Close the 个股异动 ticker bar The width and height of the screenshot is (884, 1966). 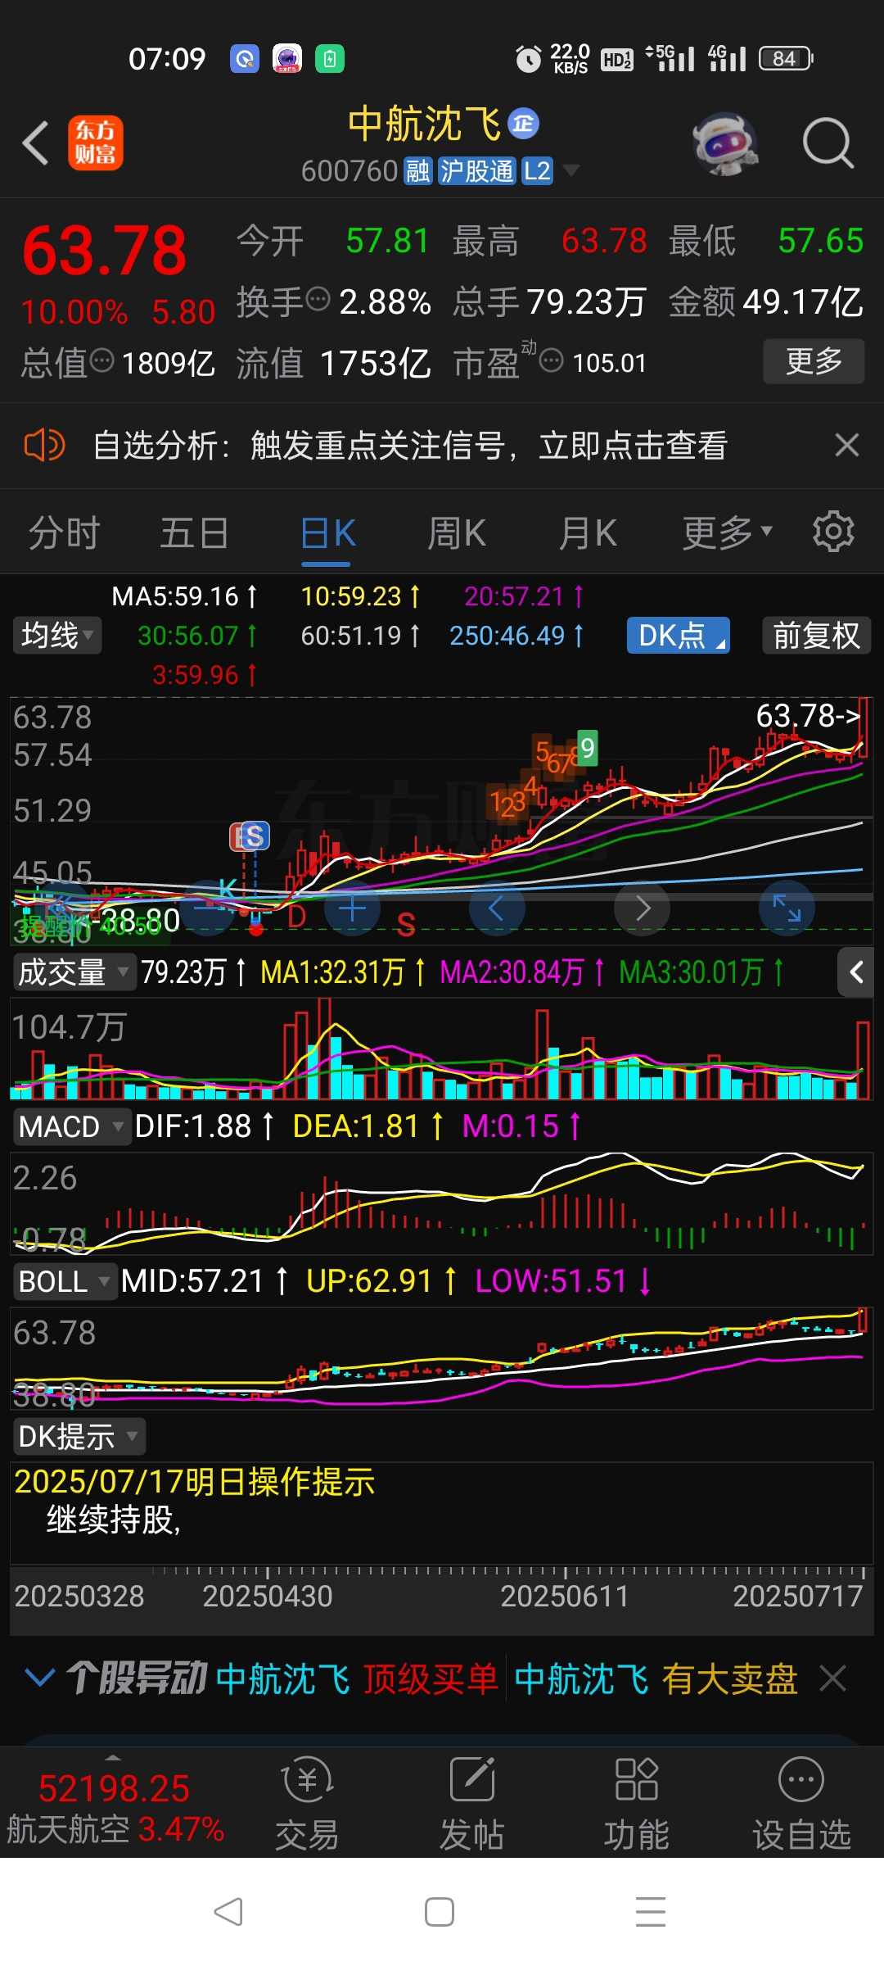832,1678
